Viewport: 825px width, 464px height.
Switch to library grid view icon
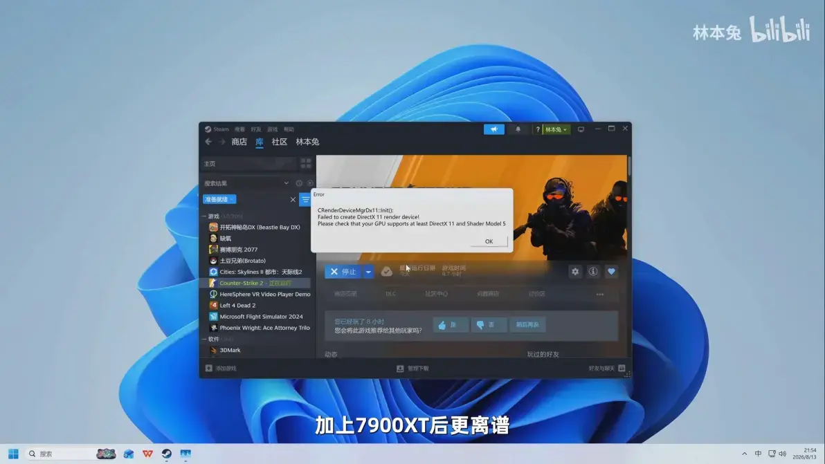(306, 163)
